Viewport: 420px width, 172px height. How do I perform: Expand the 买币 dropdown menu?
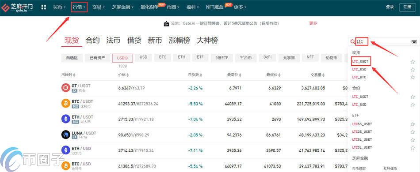click(x=60, y=7)
